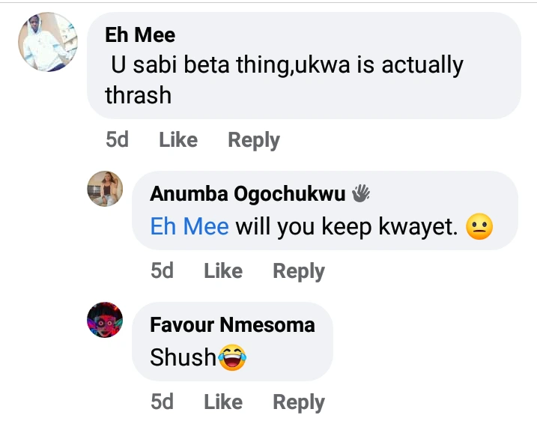Click the Anumba Ogochukwu name
Image resolution: width=537 pixels, height=427 pixels.
click(x=247, y=194)
